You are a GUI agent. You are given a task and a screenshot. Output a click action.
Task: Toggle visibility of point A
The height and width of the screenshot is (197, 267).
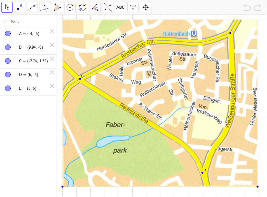8,34
